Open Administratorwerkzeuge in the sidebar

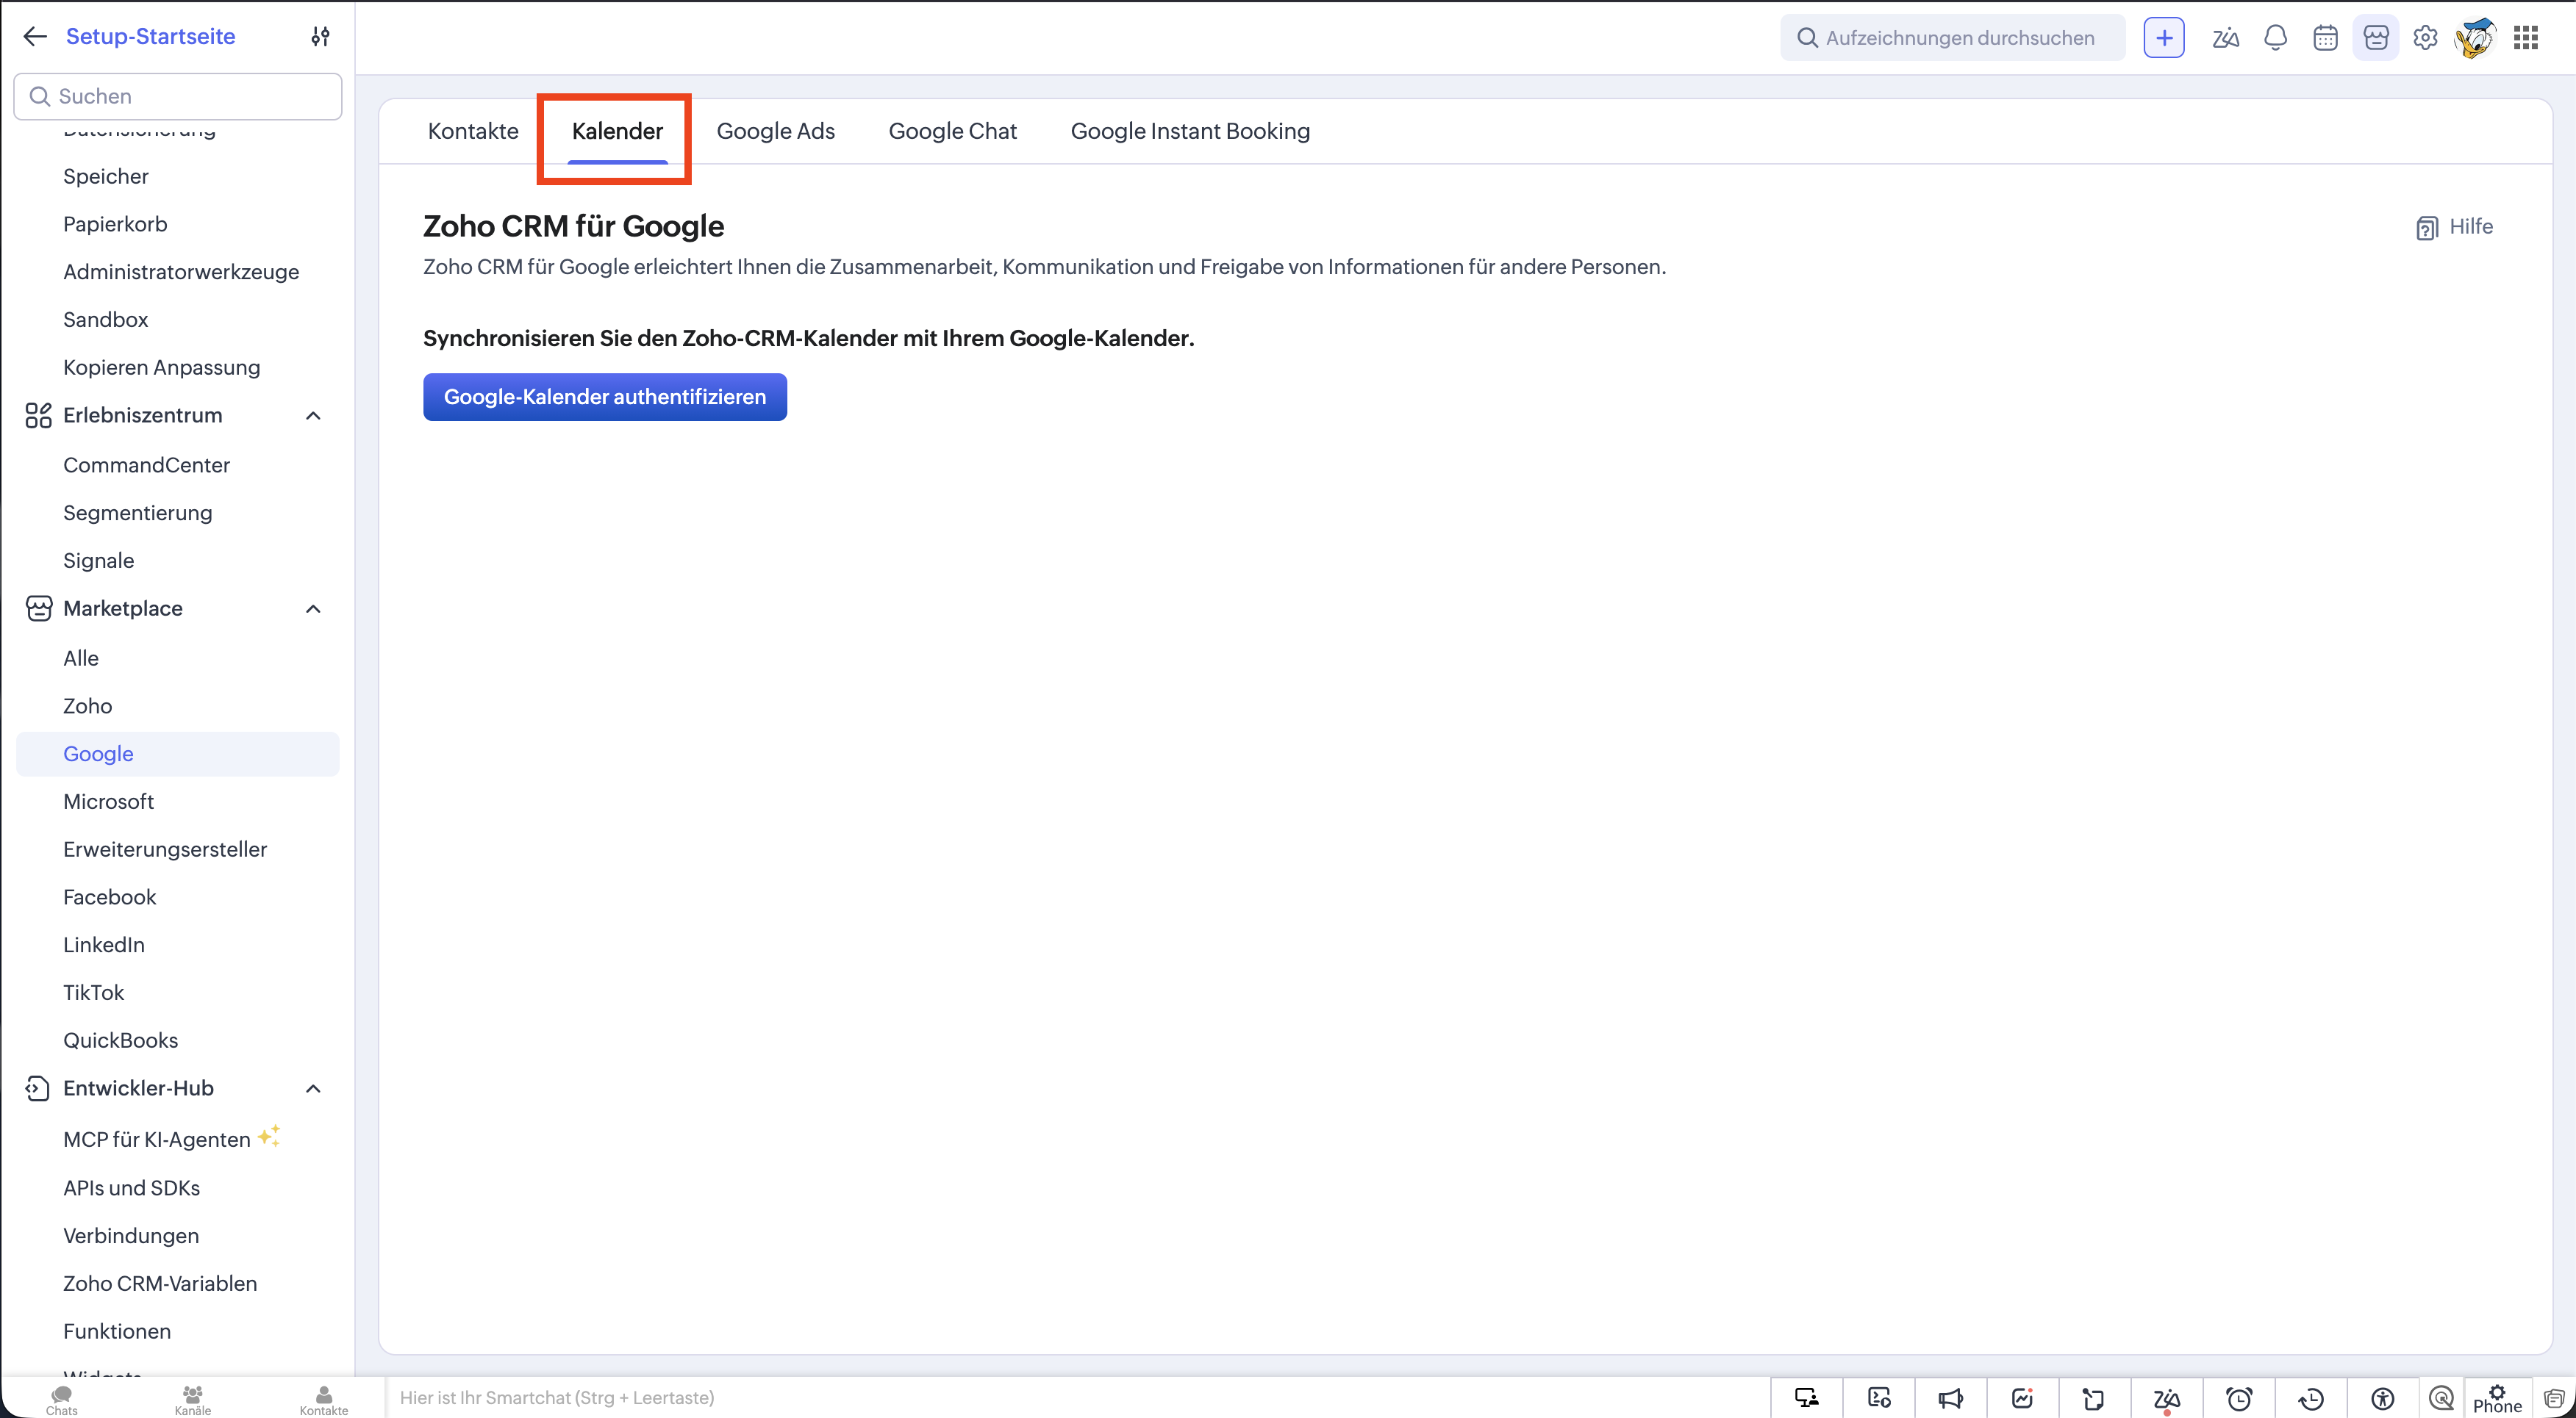coord(181,273)
